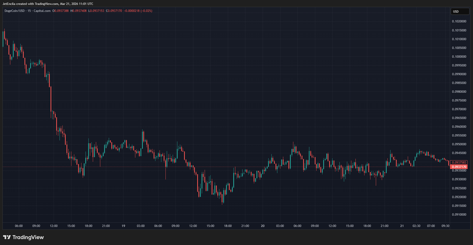Click the 0.0910000 price axis label
This screenshot has height=245, width=473.
point(459,215)
